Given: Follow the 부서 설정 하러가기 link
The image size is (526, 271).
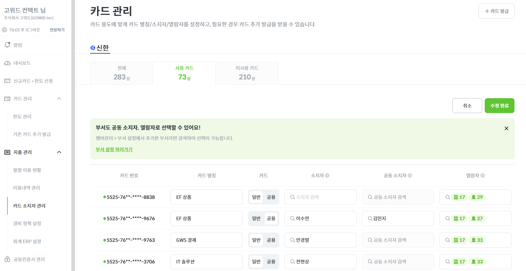Looking at the screenshot, I should pos(114,150).
